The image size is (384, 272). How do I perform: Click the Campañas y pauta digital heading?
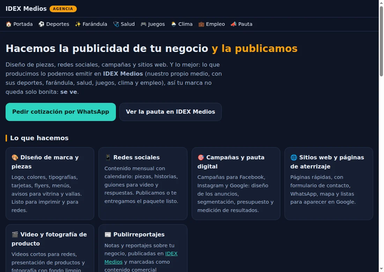coord(231,162)
